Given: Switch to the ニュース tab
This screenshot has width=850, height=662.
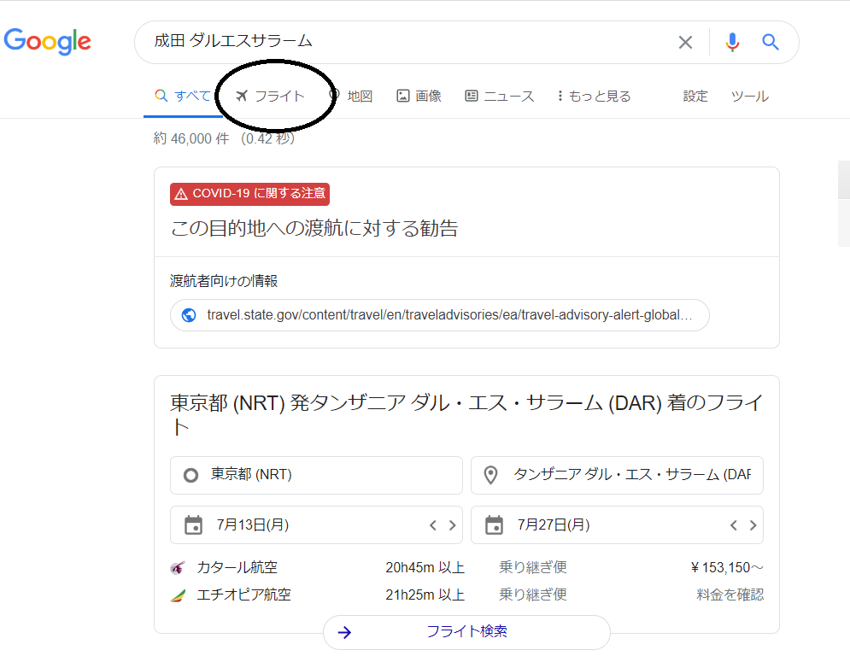Looking at the screenshot, I should pos(500,96).
